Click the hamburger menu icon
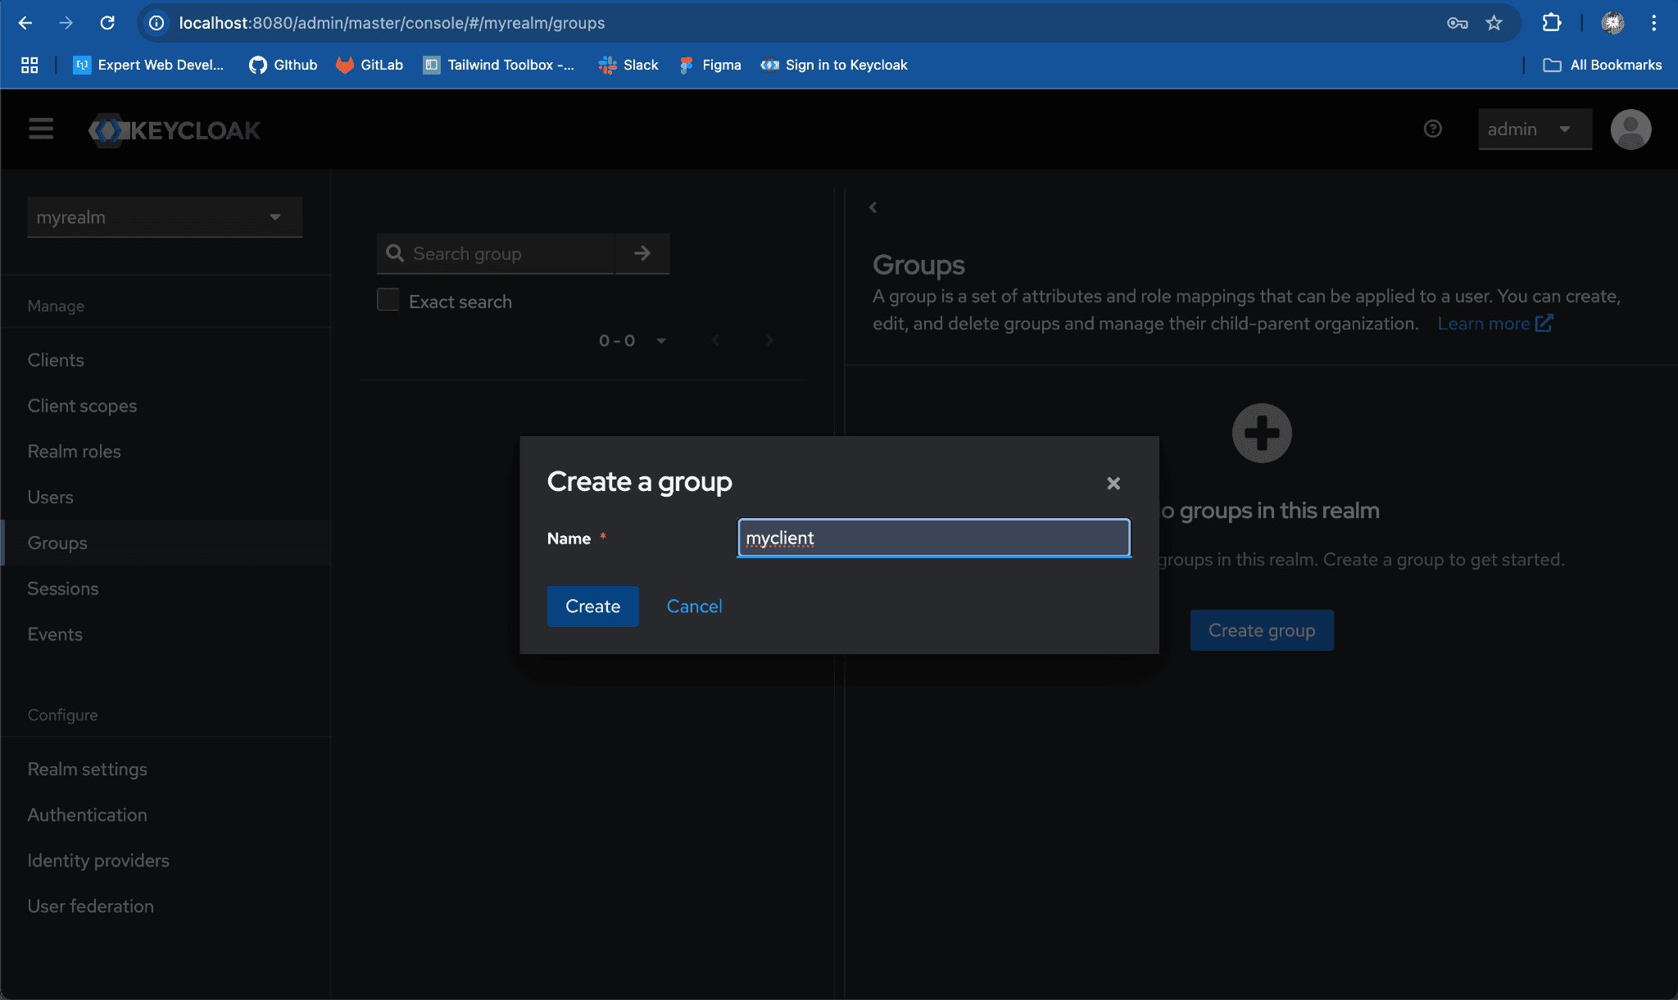Viewport: 1678px width, 1000px height. pyautogui.click(x=41, y=129)
